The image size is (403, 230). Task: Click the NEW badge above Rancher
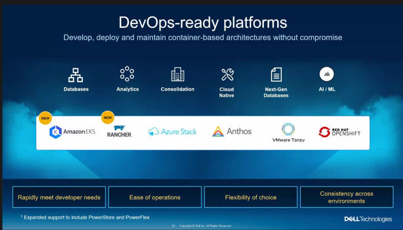pyautogui.click(x=108, y=117)
